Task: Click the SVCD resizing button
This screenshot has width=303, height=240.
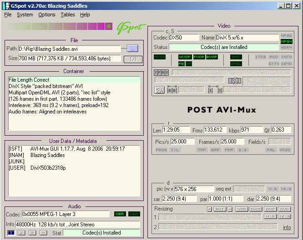Action: tap(256, 209)
